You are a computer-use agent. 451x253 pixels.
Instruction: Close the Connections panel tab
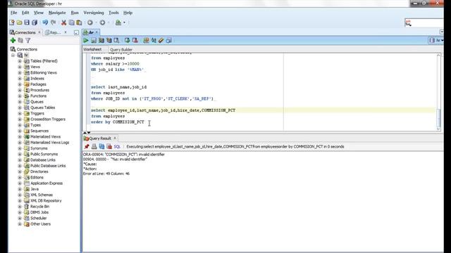39,32
